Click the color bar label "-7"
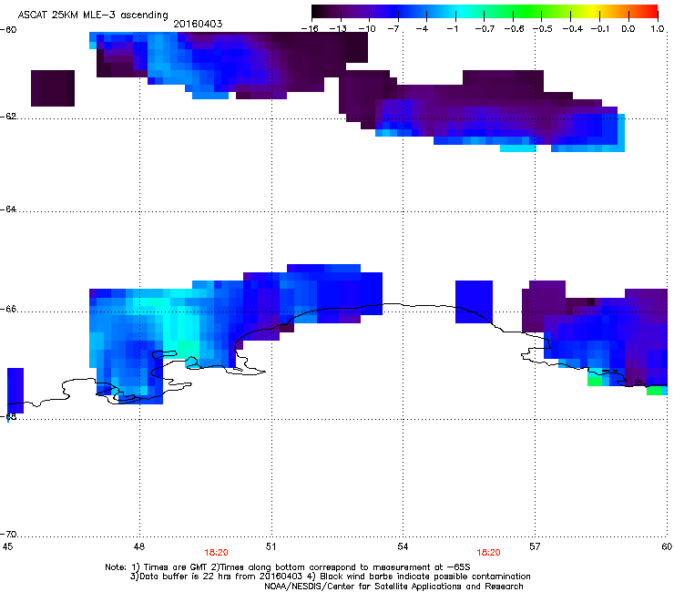 [x=393, y=29]
